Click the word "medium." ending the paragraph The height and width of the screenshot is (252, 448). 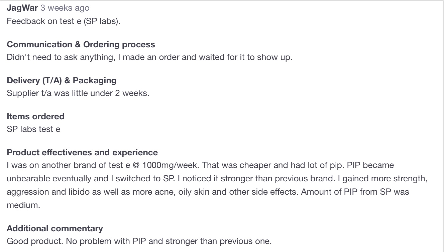pos(23,205)
